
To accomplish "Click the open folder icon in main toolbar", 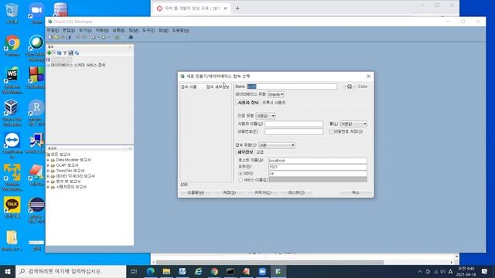I will pyautogui.click(x=56, y=38).
